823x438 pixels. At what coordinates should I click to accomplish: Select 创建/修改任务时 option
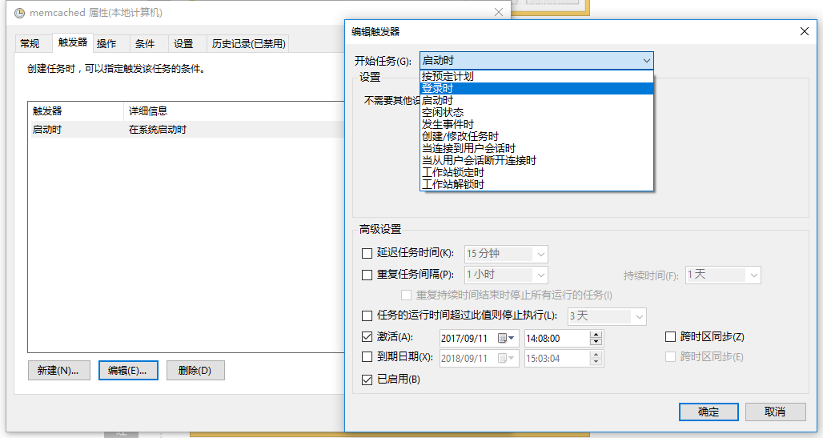[537, 137]
